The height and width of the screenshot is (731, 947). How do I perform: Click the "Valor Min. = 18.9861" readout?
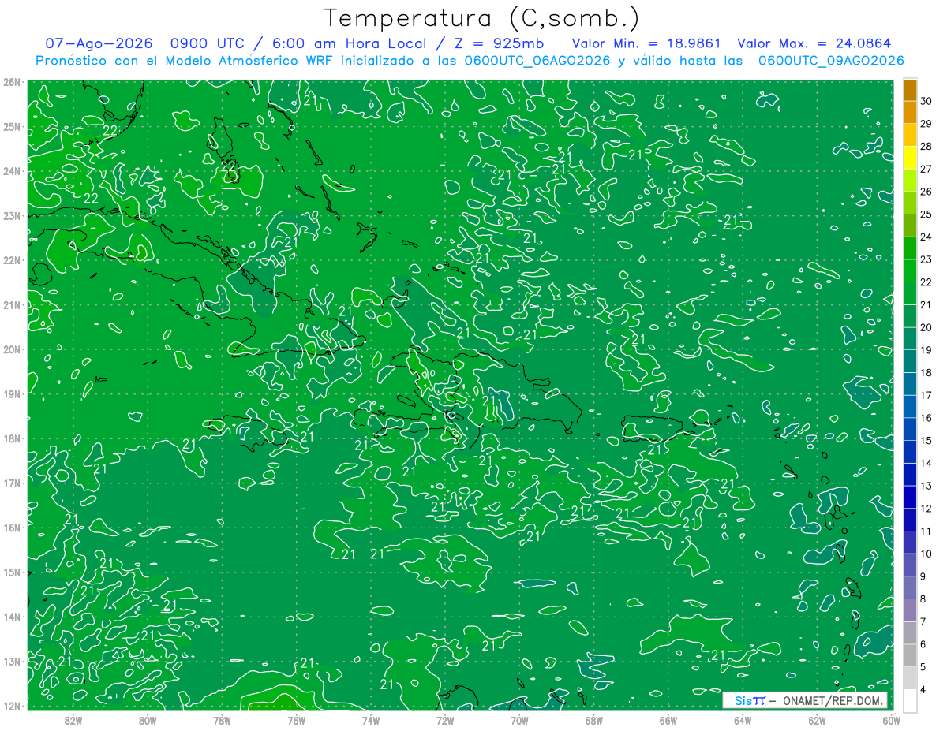tap(646, 43)
